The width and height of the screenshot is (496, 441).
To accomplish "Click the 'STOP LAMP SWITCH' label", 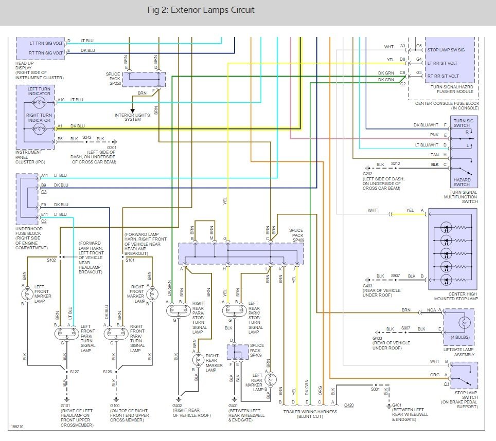I will 466,395.
